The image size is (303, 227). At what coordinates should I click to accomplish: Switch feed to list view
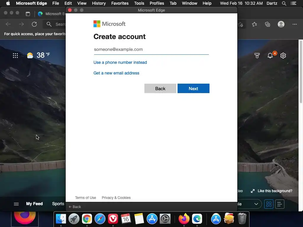[x=280, y=204]
